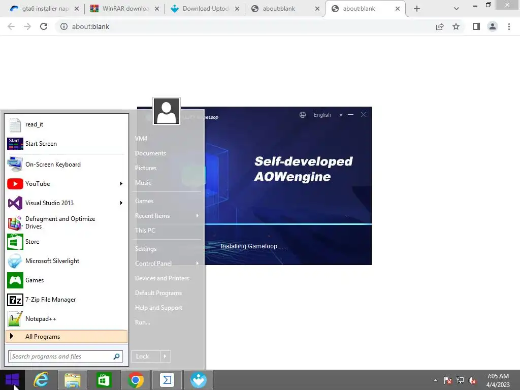Open File Explorer from taskbar
This screenshot has width=520, height=390.
pyautogui.click(x=72, y=380)
